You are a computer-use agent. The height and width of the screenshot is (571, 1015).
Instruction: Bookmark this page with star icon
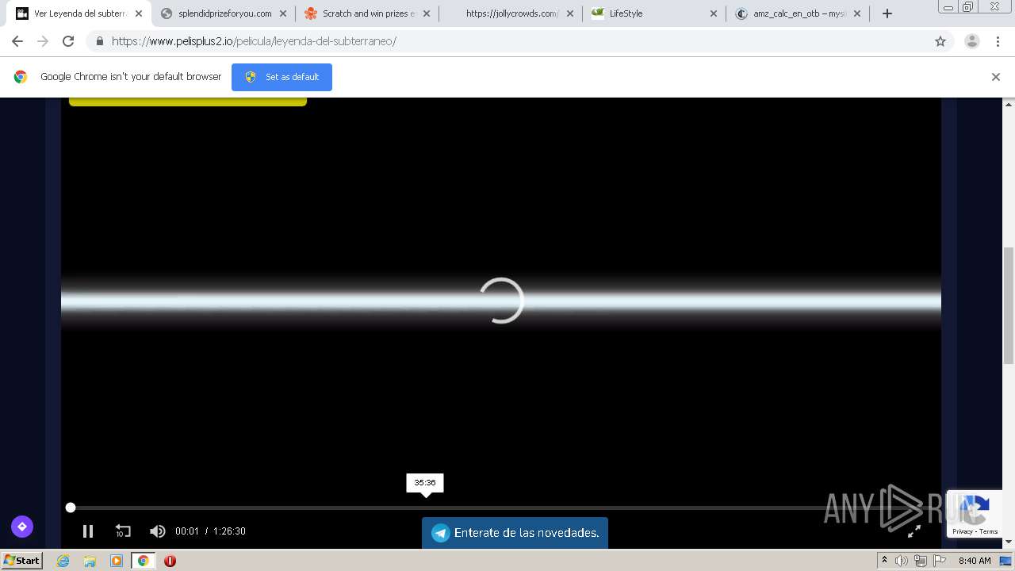coord(940,41)
